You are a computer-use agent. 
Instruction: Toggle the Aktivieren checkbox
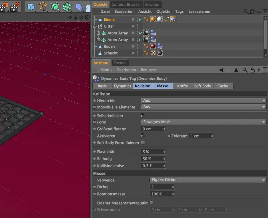tap(143, 135)
